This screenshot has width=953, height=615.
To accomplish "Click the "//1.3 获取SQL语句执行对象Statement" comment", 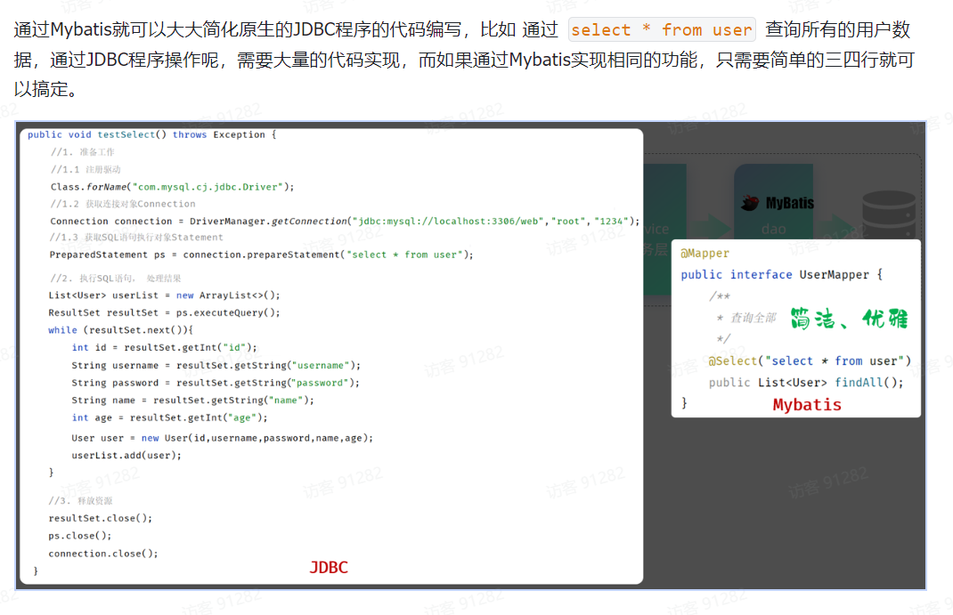I will [136, 238].
